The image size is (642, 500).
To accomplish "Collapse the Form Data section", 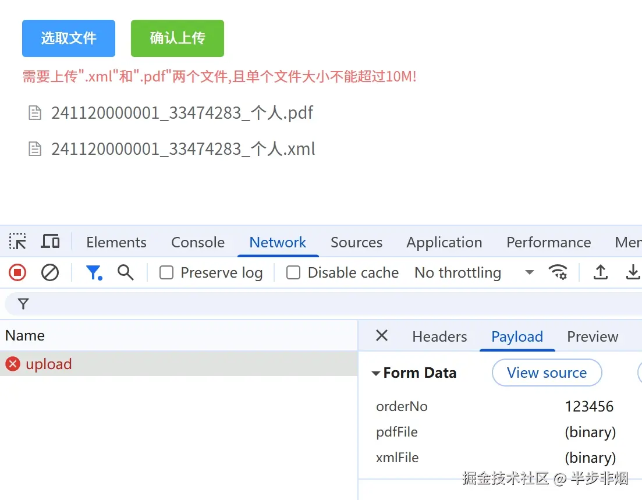I will pyautogui.click(x=376, y=373).
